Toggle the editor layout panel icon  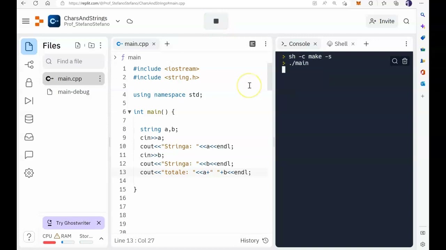(253, 44)
